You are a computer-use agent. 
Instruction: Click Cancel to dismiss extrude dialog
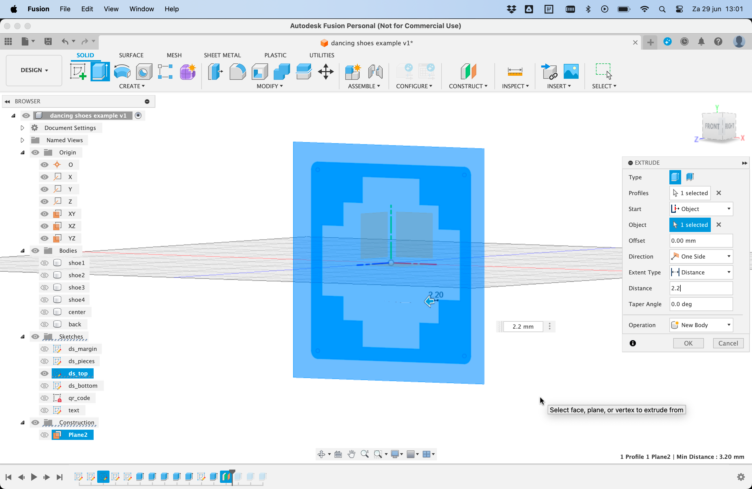click(x=728, y=343)
